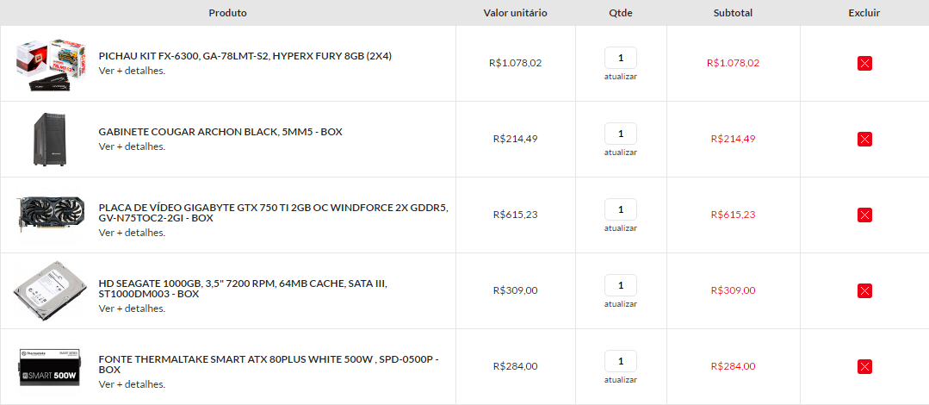
Task: Click Placa de Vídeo Gigabyte product title
Action: tap(273, 213)
